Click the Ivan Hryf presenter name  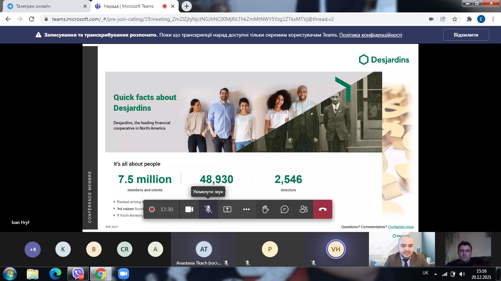click(21, 222)
